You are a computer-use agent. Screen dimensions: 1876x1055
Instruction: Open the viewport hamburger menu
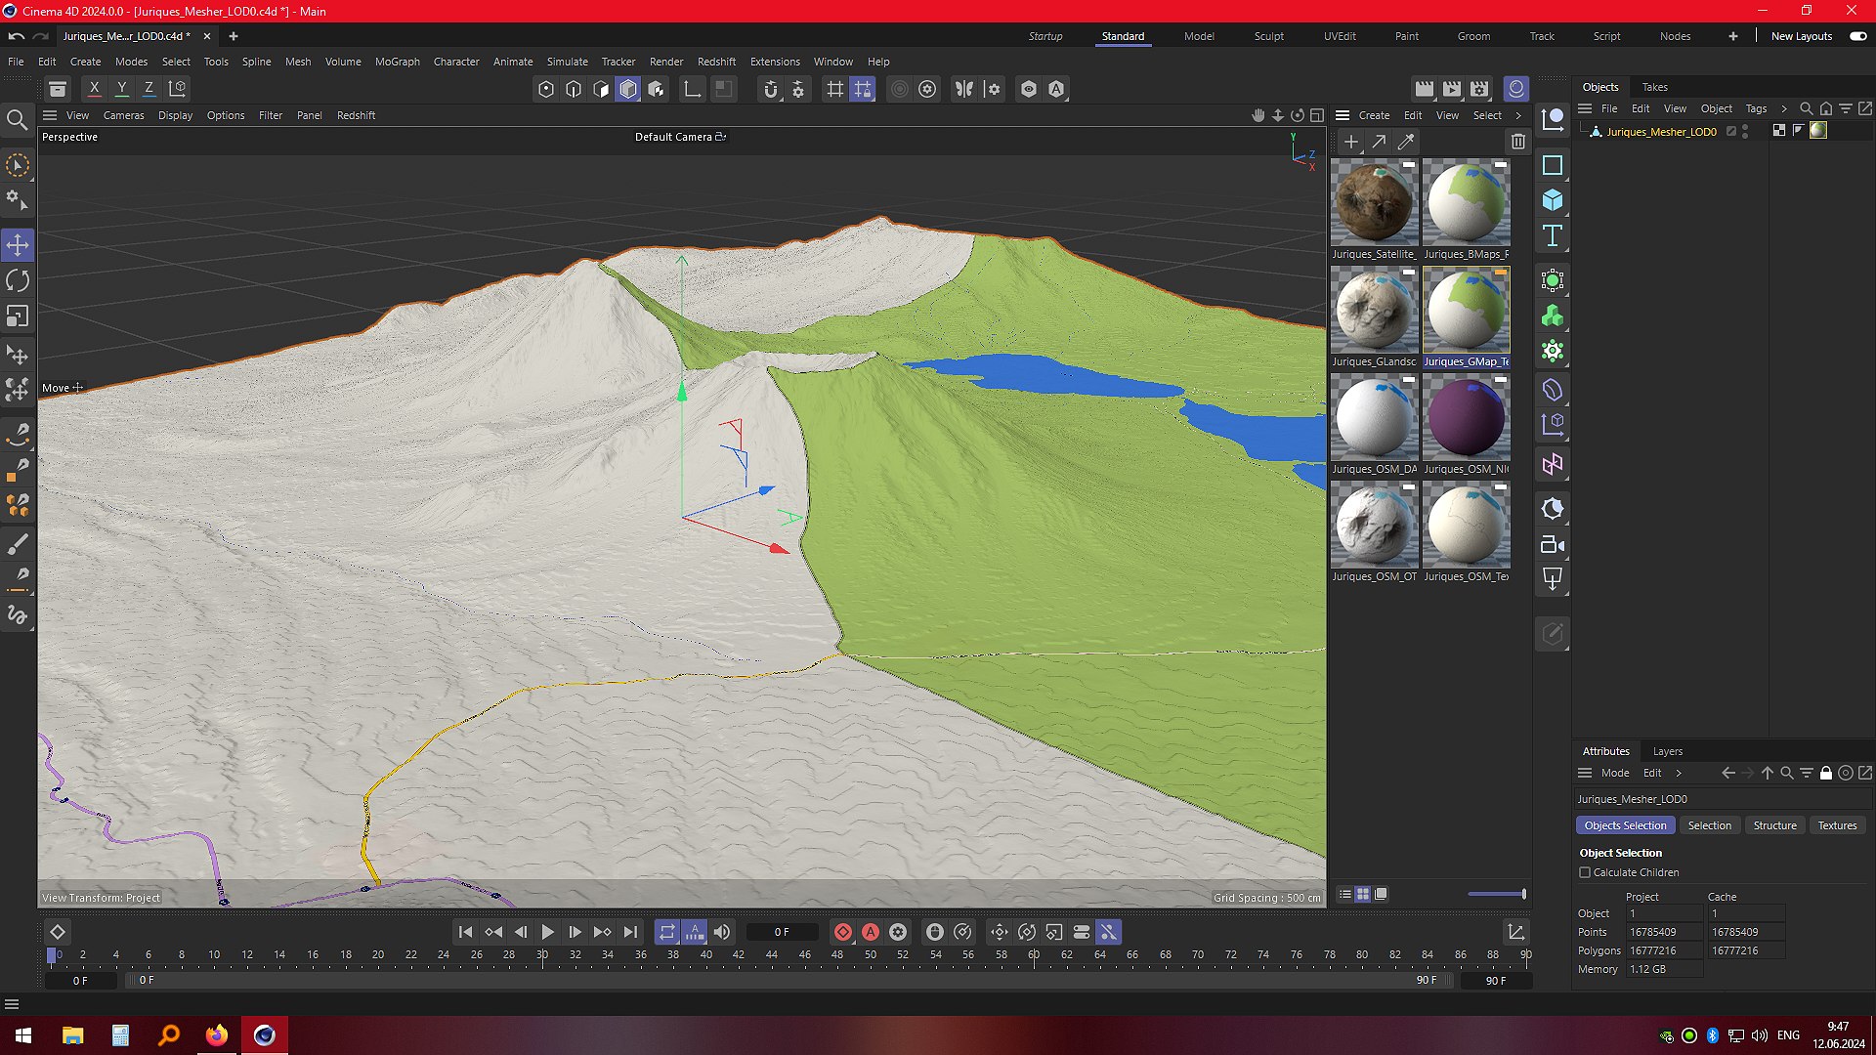49,115
